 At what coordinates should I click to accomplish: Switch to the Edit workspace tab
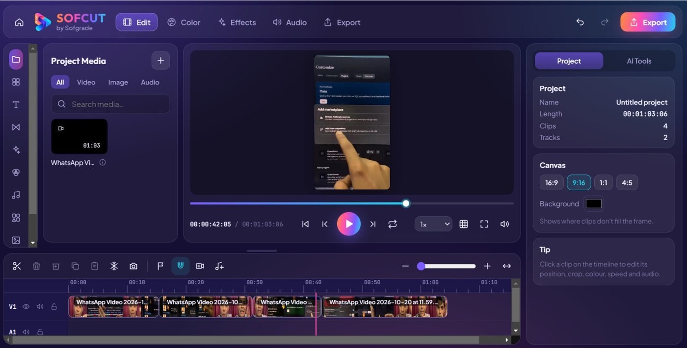(136, 22)
